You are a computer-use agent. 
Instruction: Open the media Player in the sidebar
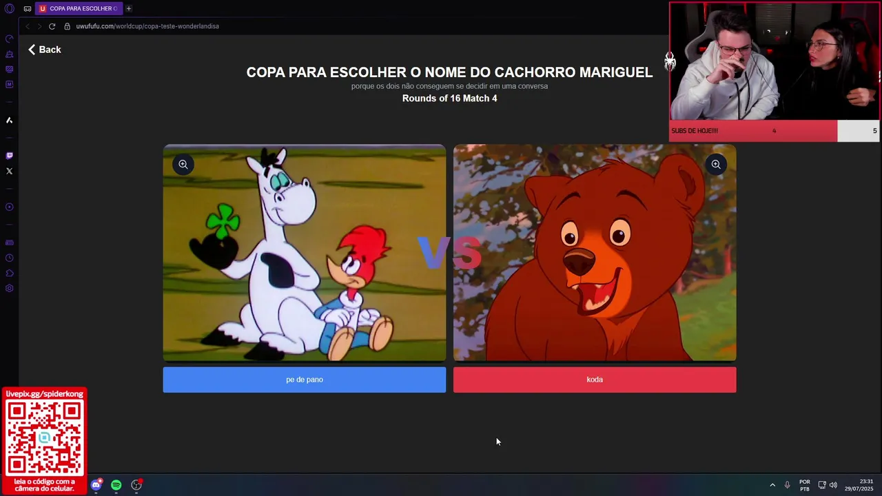click(x=9, y=207)
